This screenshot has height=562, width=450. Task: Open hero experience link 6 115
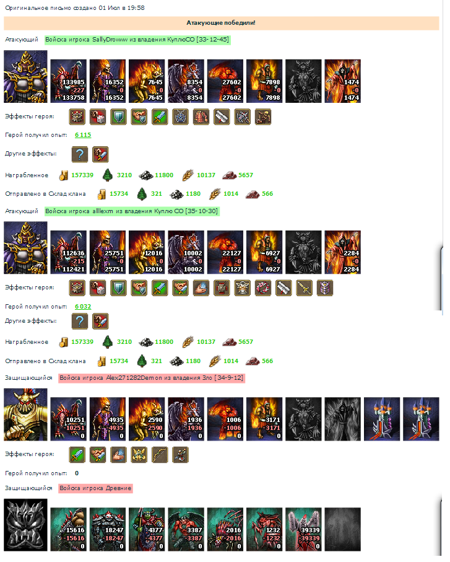click(x=83, y=136)
